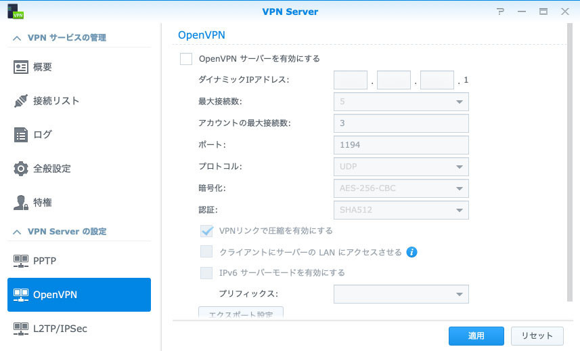Open the ログ menu item
580x351 pixels.
pos(79,135)
